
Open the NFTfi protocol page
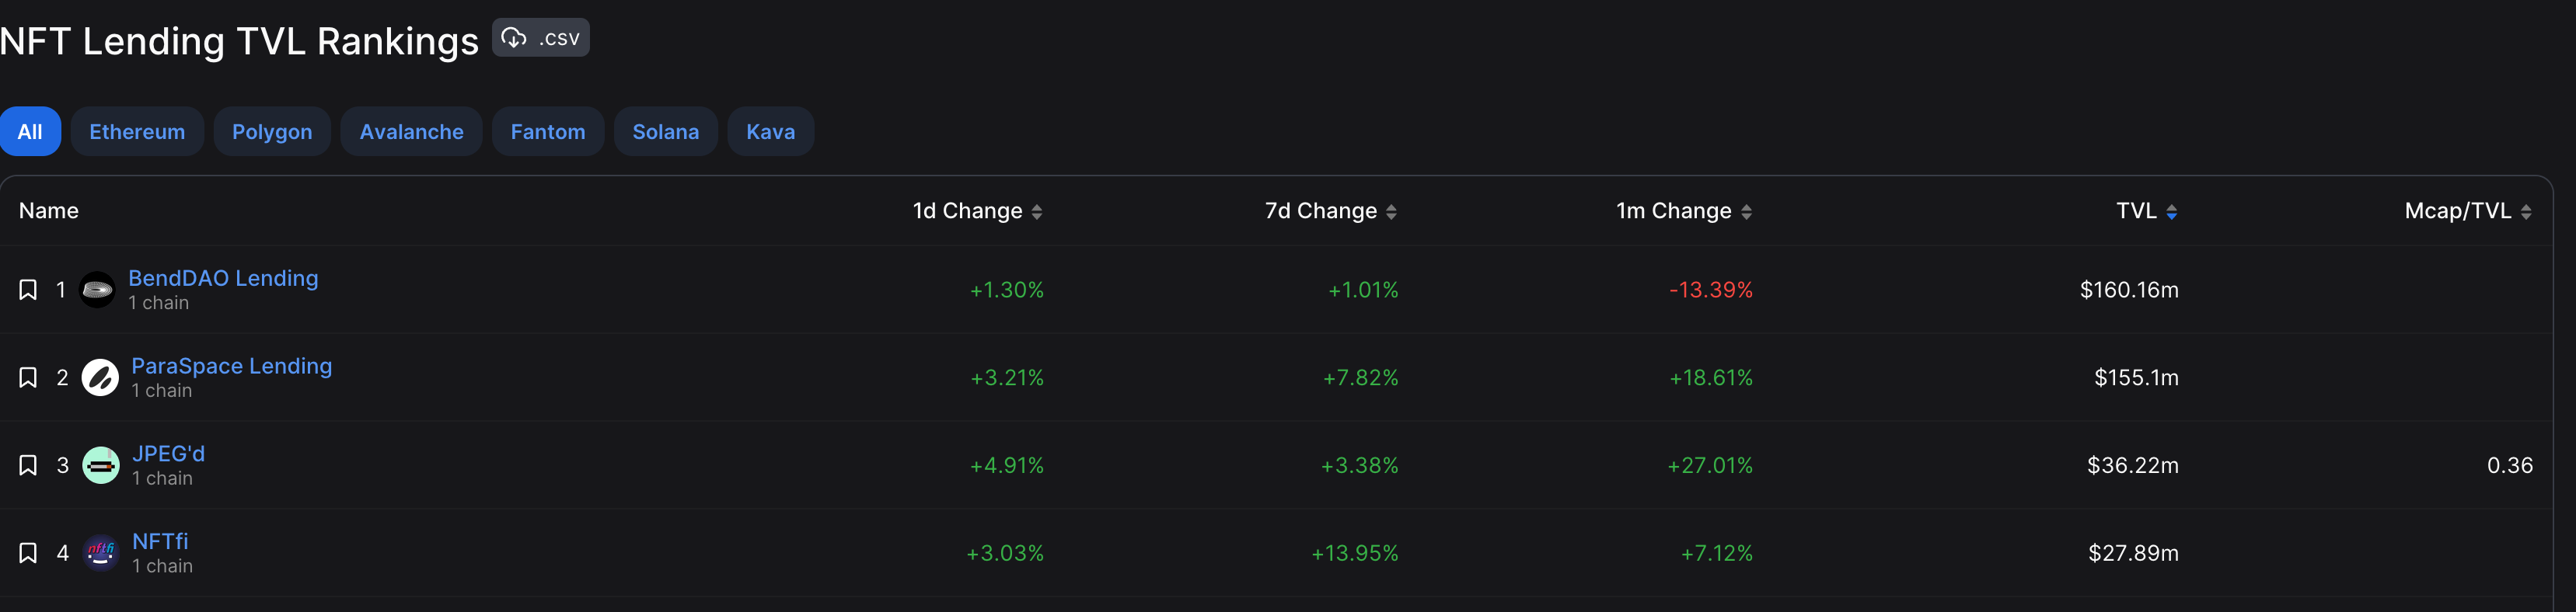click(160, 541)
